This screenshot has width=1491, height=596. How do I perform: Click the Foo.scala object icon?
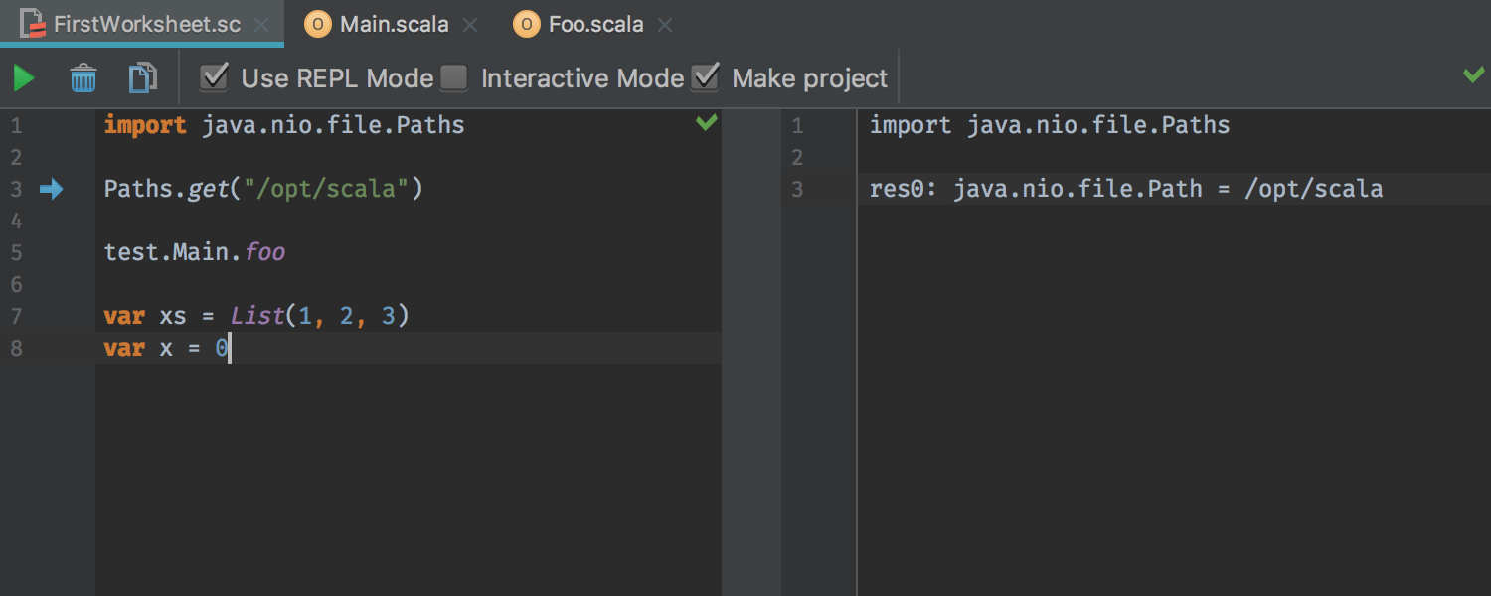tap(527, 24)
